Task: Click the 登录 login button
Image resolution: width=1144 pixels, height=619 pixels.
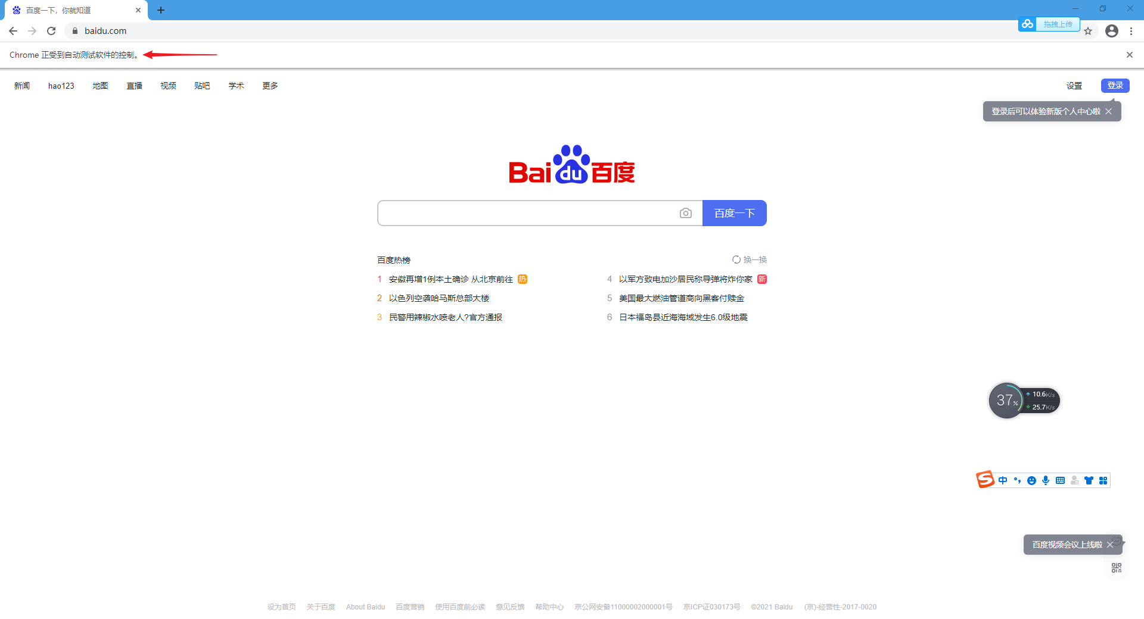Action: (x=1115, y=86)
